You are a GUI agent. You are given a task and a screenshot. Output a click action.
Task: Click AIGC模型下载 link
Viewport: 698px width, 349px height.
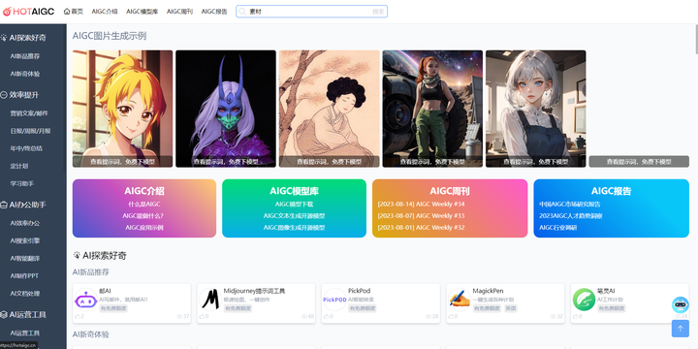(295, 205)
